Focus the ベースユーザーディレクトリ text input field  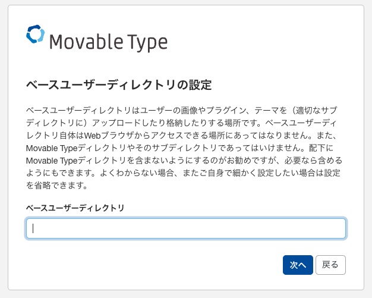[185, 228]
